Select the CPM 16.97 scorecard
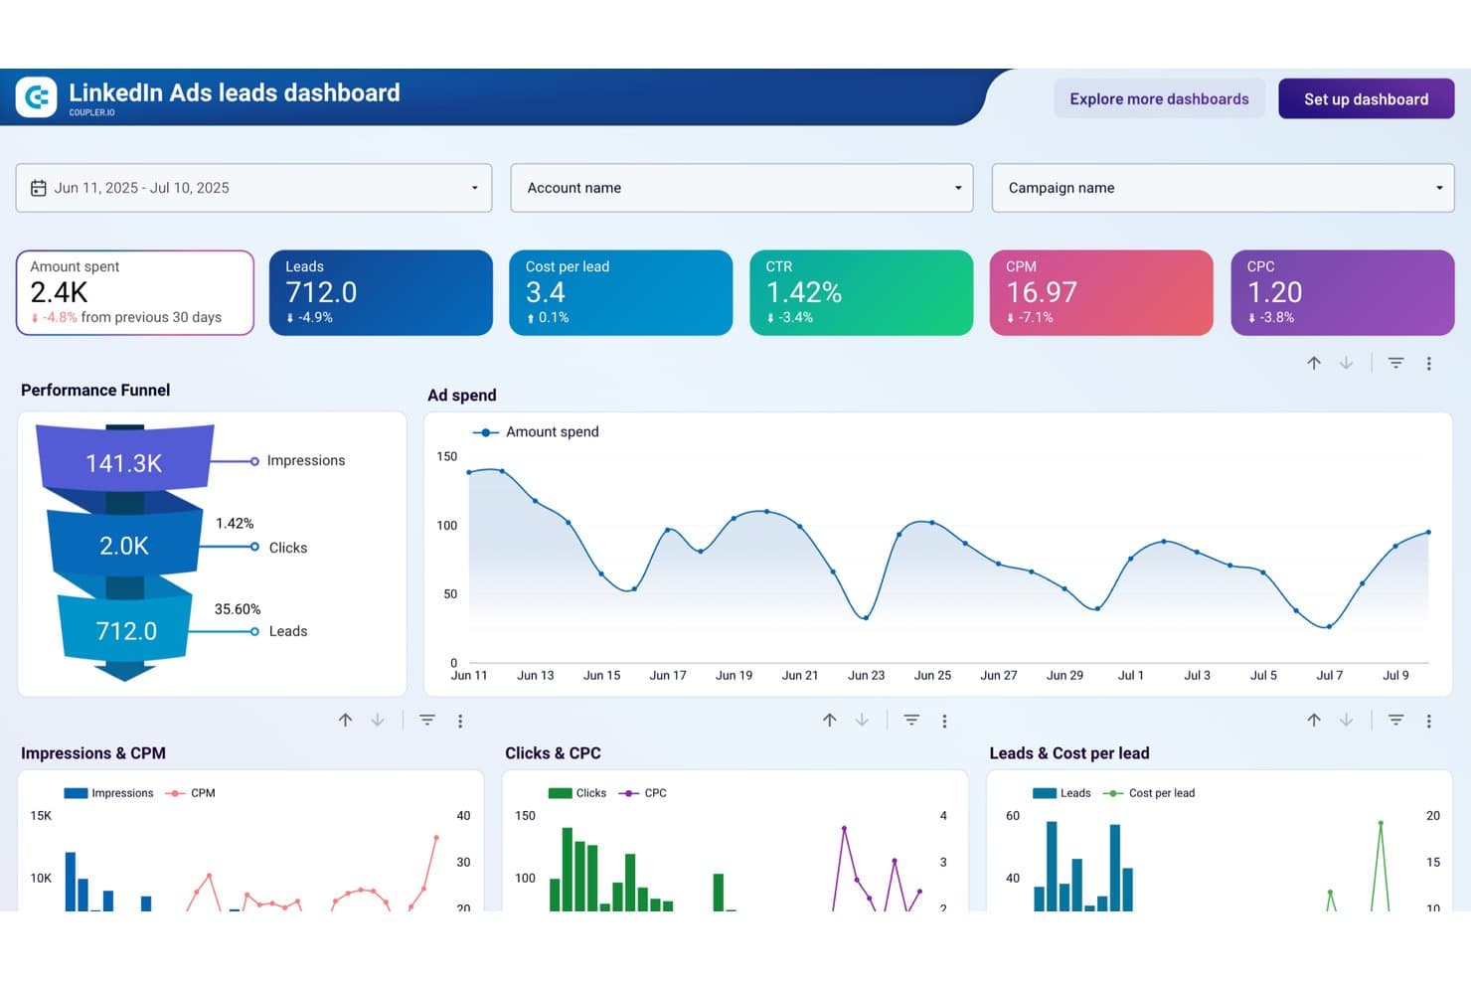The image size is (1471, 981). [1101, 292]
